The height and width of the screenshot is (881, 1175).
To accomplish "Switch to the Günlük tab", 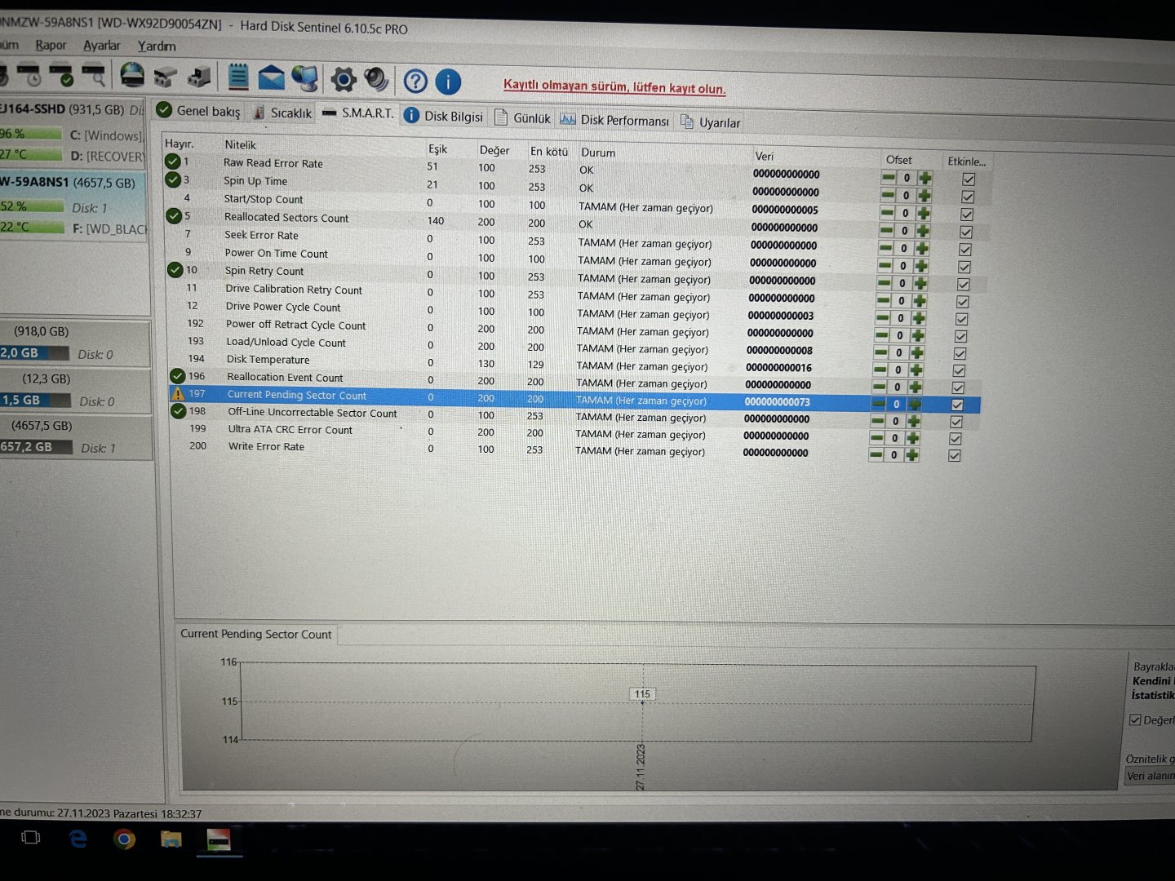I will pos(522,118).
